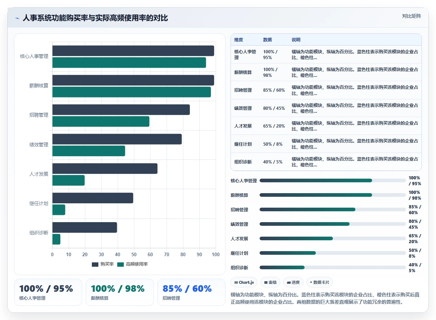
Task: Click the 说明 cell in the 薪酬核算 row
Action: (x=355, y=72)
